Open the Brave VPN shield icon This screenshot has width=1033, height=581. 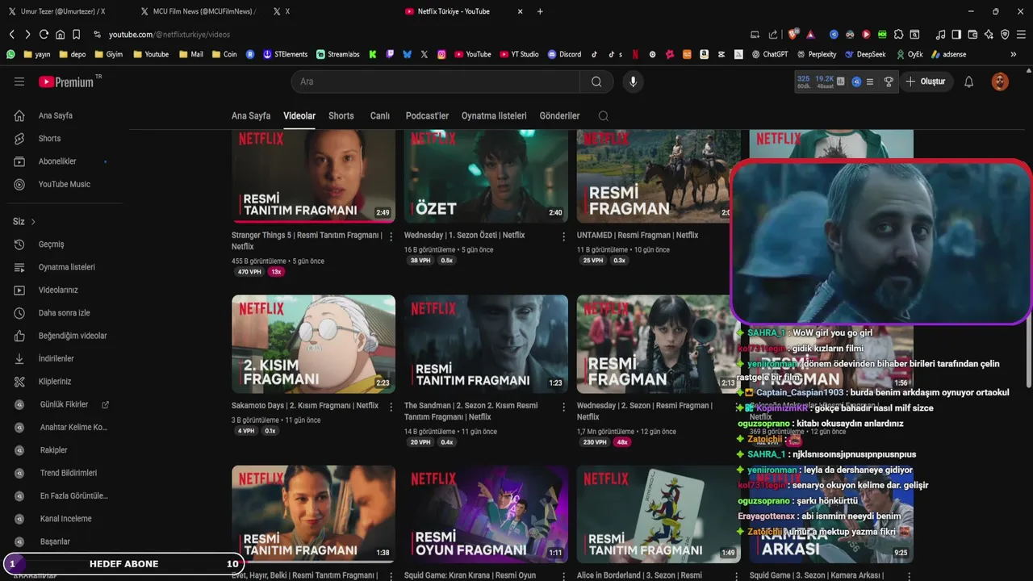coord(1005,35)
